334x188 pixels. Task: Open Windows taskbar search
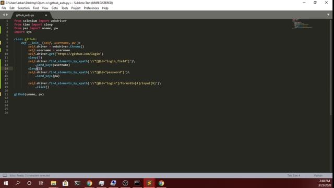18,183
